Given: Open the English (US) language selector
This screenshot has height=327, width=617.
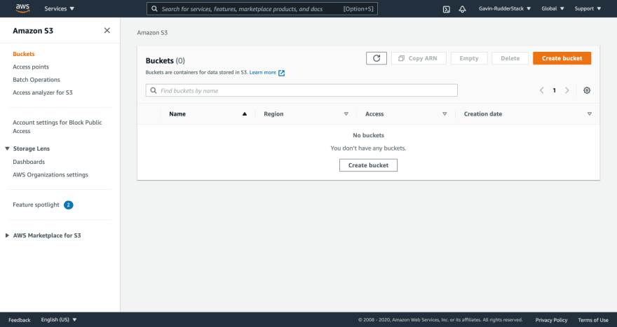Looking at the screenshot, I should (x=59, y=320).
